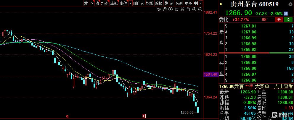294x120 pixels.
Task: Toggle the chart lock icon
Action: click(x=188, y=9)
